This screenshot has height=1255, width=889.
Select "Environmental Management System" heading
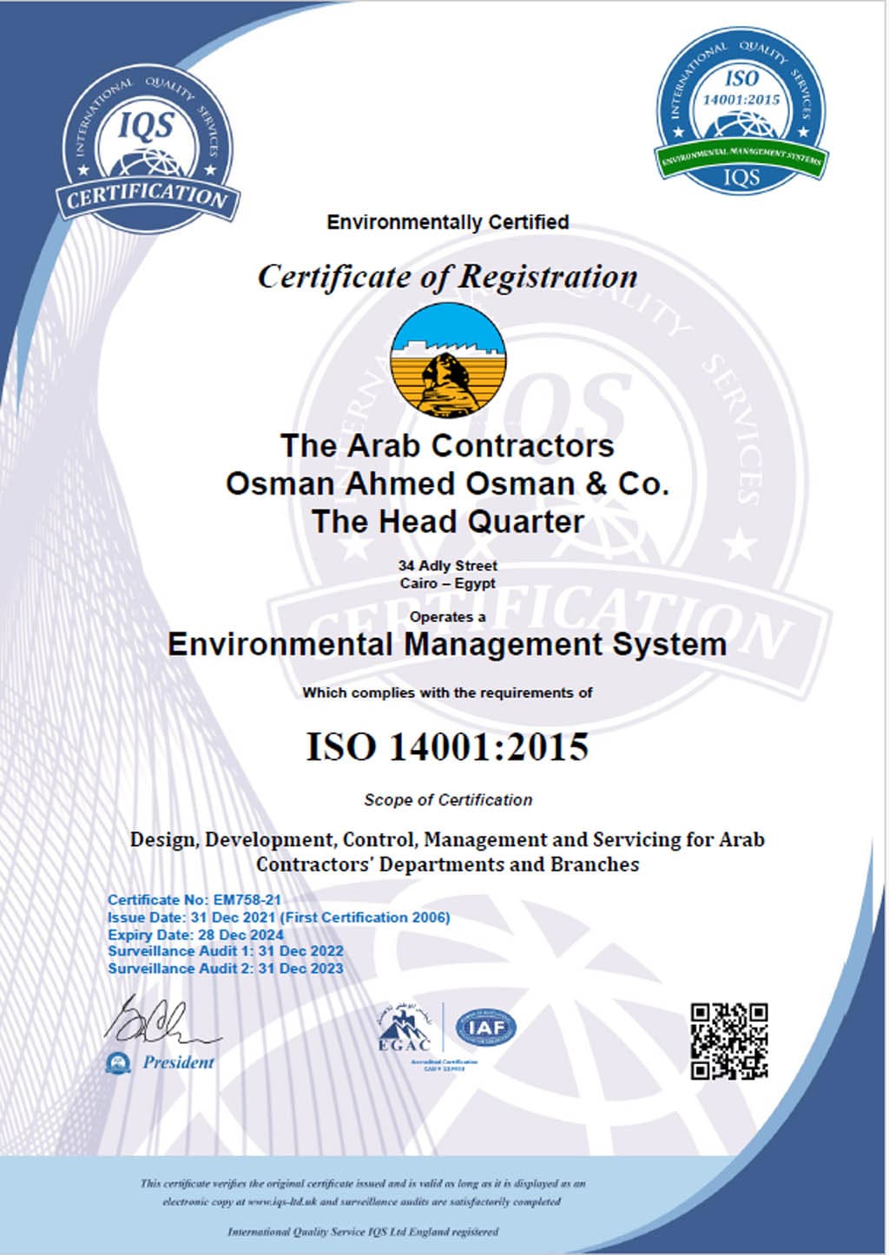coord(447,645)
